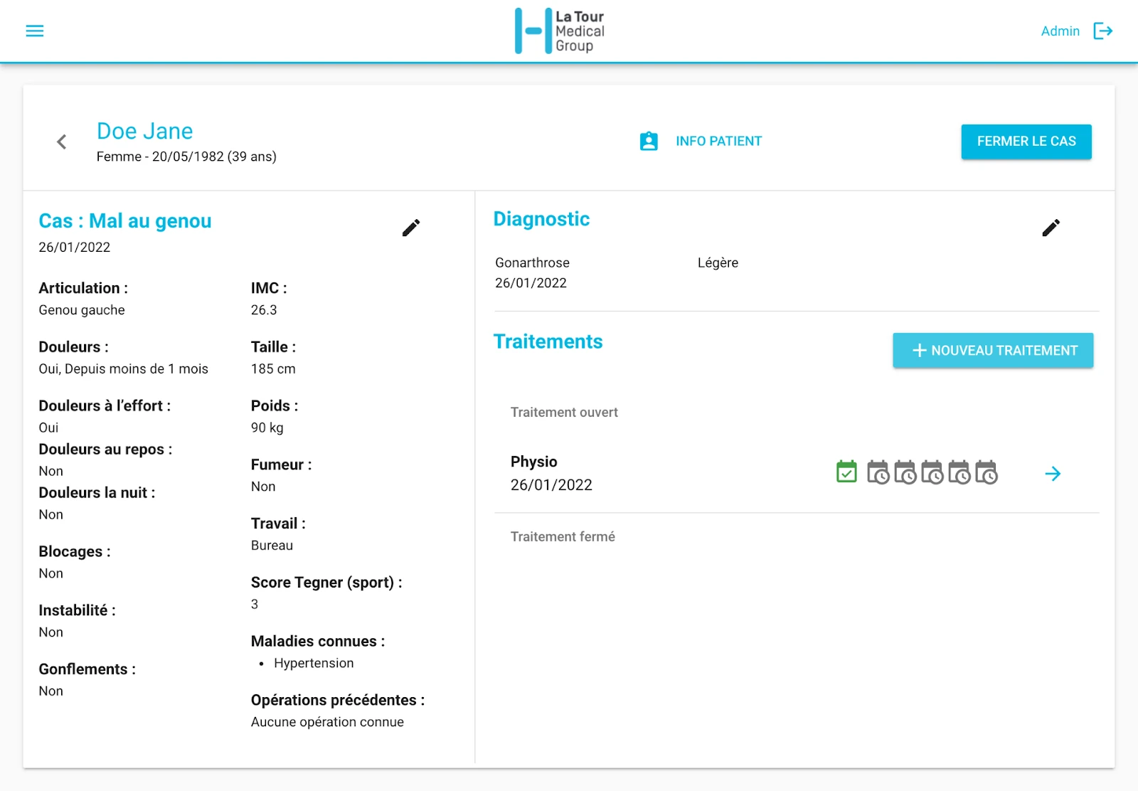Click the La Tour Medical Group logo
Image resolution: width=1138 pixels, height=791 pixels.
(560, 31)
